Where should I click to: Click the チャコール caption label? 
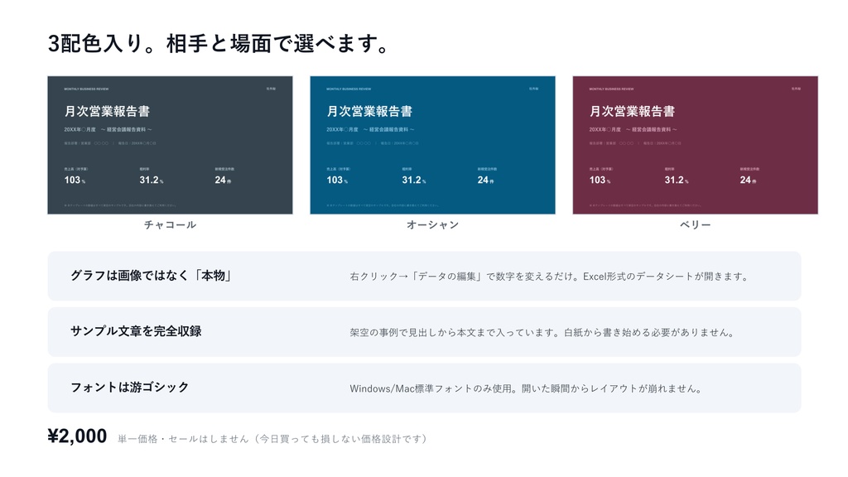pos(170,225)
